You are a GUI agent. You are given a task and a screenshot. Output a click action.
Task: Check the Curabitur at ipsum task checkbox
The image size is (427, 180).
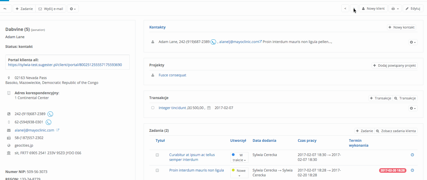pos(157,155)
